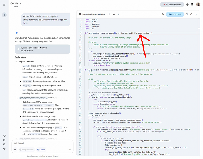
Task: Click Try Gemini Advanced button
Action: (x=172, y=5)
